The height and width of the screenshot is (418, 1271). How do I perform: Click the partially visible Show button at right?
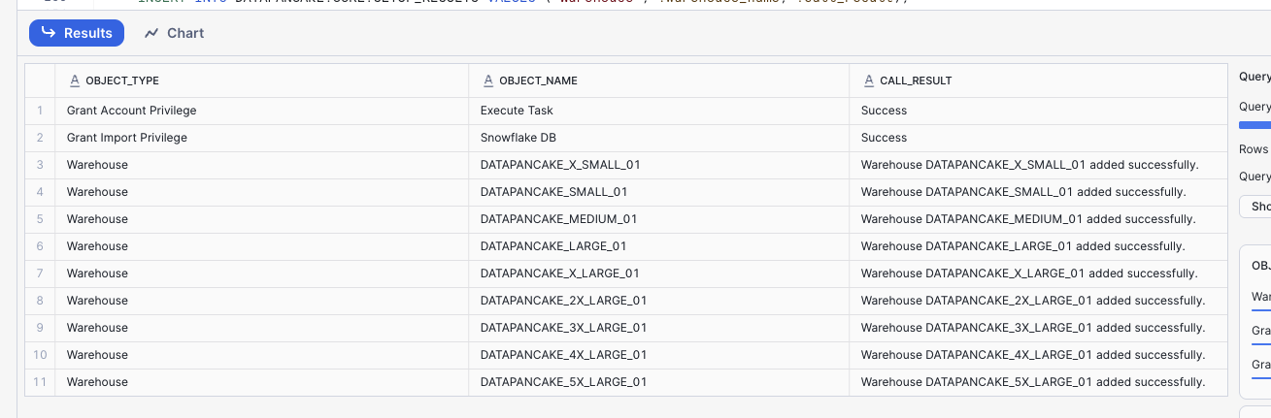pyautogui.click(x=1256, y=207)
